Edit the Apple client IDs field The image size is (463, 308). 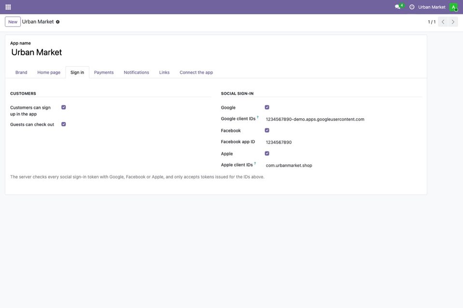pyautogui.click(x=343, y=165)
